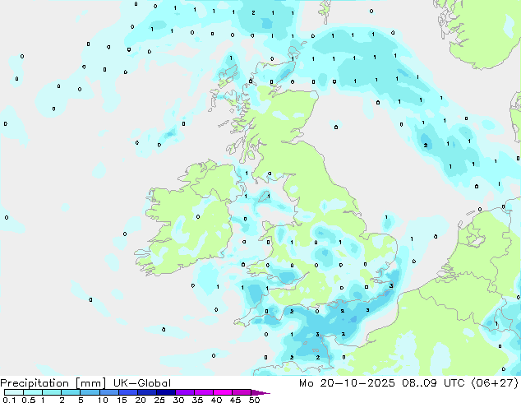This screenshot has width=521, height=403.
Task: Click the '0.1' legend scale label
Action: coord(9,400)
